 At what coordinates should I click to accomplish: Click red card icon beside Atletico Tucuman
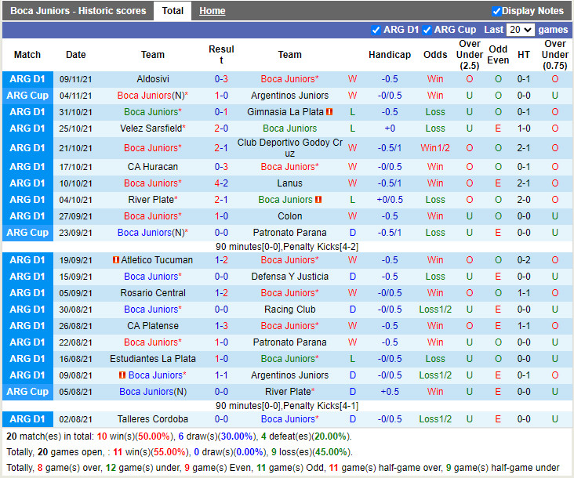click(115, 260)
